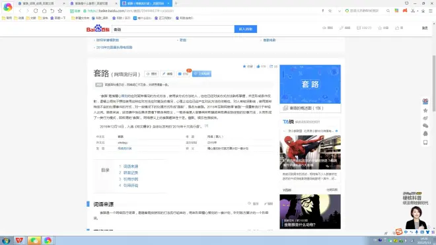Jump to contents item 1 词语来源
Viewport: 436px width, 245px height.
[131, 166]
